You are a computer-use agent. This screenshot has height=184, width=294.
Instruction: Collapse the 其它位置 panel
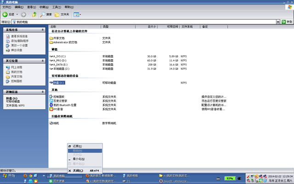click(43, 61)
